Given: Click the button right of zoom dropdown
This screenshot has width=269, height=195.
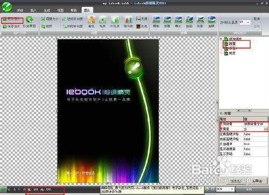Looking at the screenshot, I should click(x=249, y=189).
